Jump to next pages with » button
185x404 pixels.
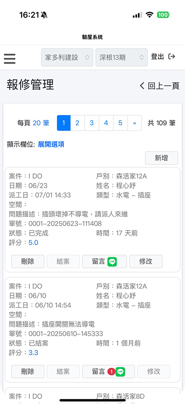click(135, 123)
